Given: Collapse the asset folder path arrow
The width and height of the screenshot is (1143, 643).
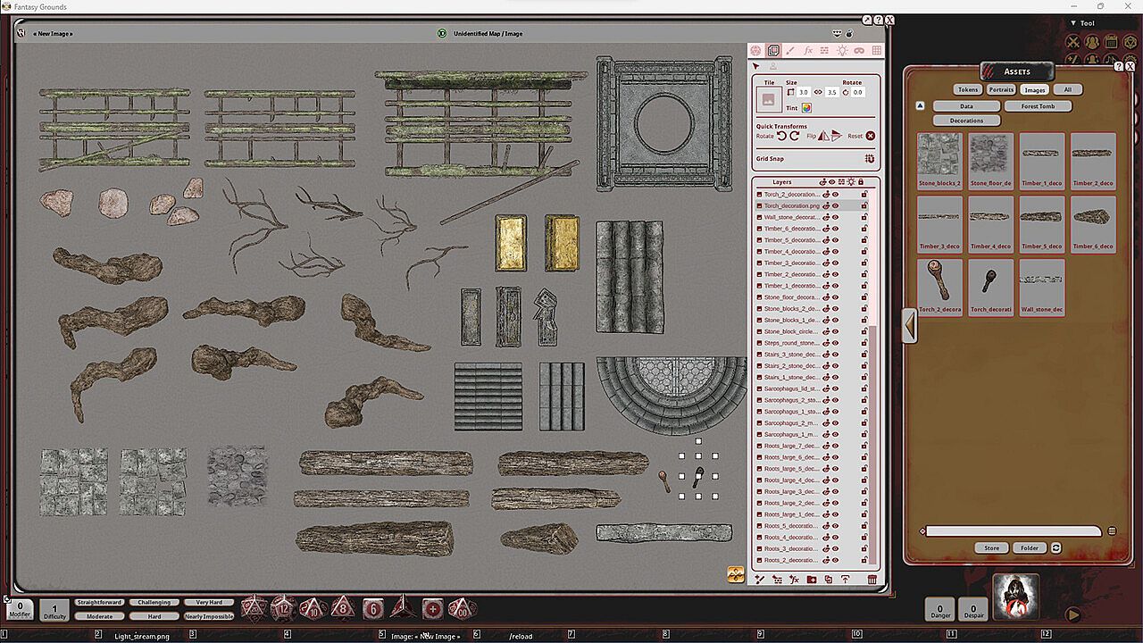Looking at the screenshot, I should tap(921, 106).
